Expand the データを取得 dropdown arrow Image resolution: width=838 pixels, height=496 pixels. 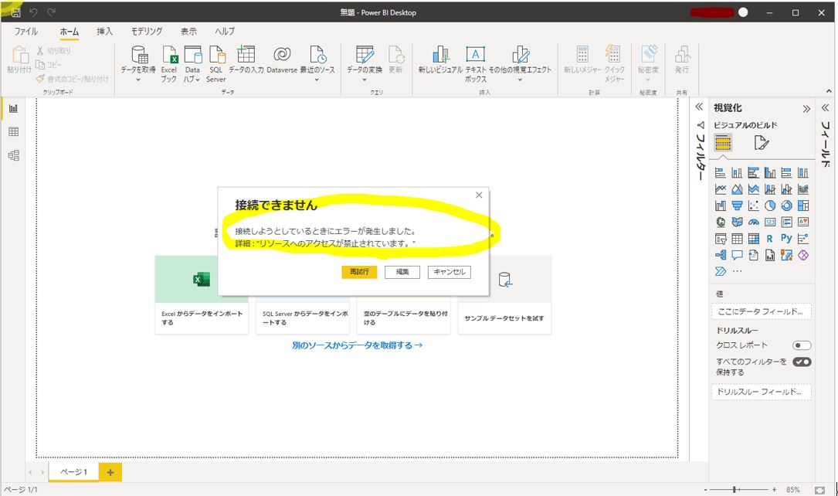(x=138, y=80)
